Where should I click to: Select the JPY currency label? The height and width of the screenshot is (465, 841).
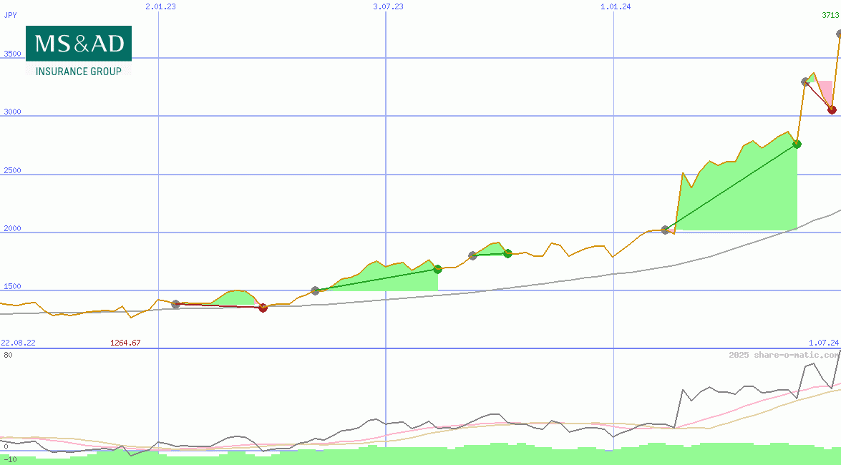point(10,15)
